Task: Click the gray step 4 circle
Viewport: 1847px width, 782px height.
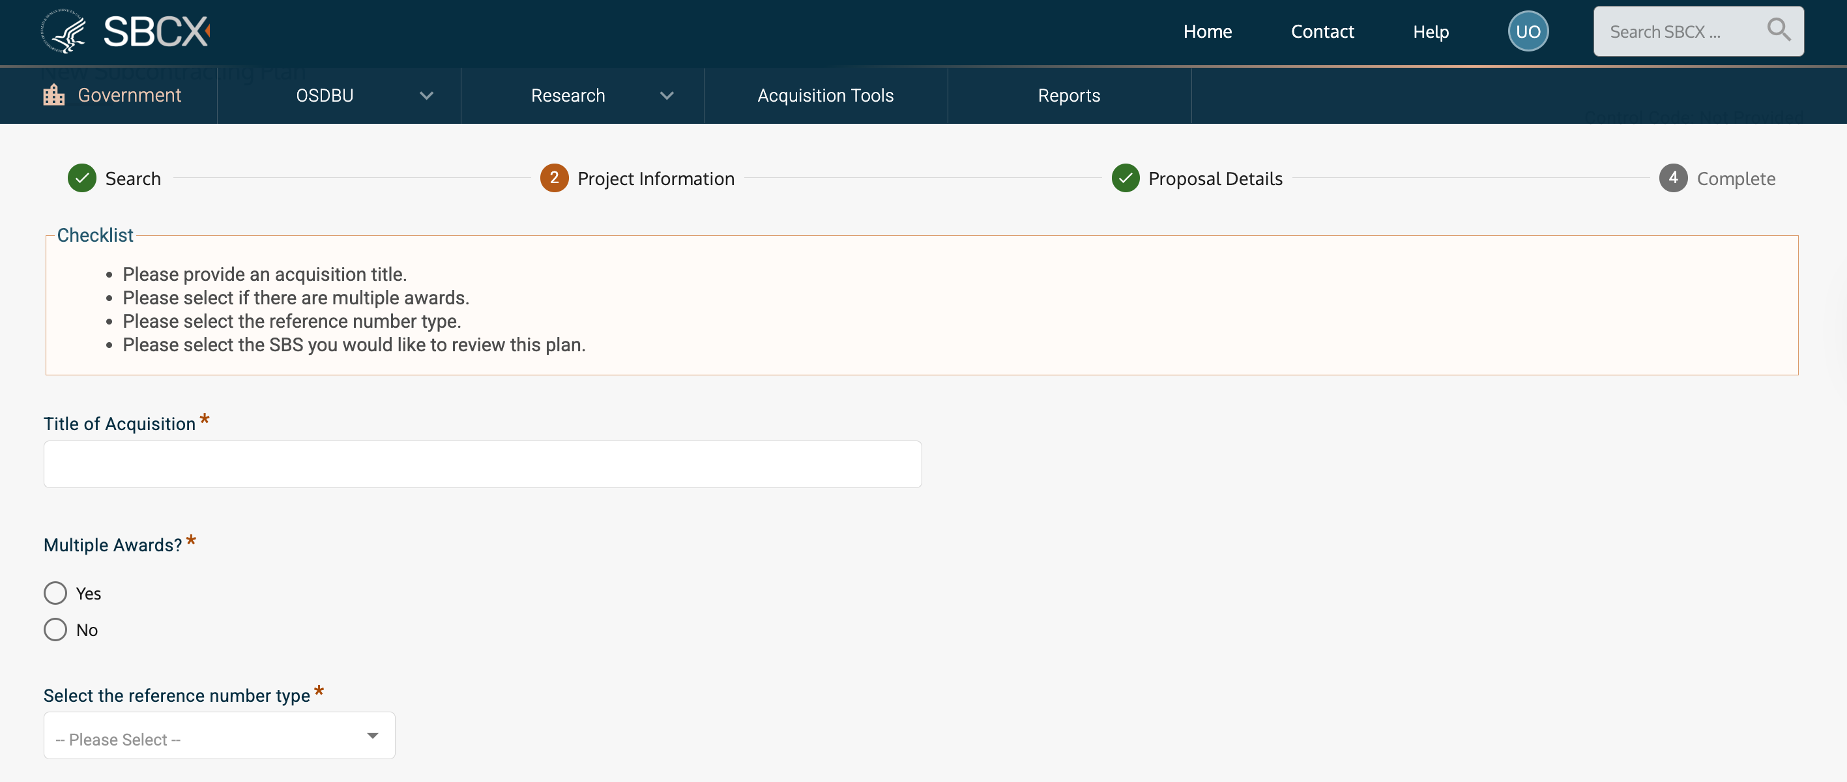Action: (x=1672, y=179)
